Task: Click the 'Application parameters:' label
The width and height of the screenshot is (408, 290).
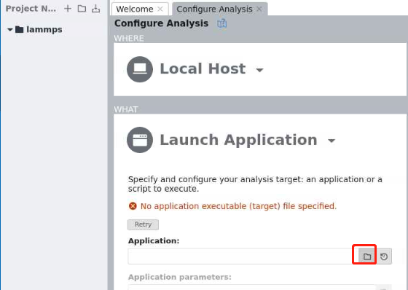Action: (x=180, y=277)
